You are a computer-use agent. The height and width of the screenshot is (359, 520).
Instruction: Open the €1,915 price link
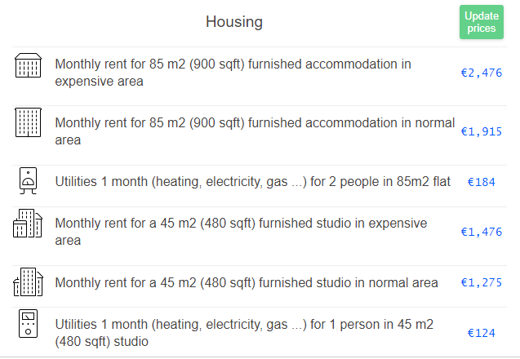click(481, 131)
